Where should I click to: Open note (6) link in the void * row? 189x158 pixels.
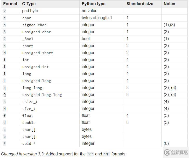[166, 144]
